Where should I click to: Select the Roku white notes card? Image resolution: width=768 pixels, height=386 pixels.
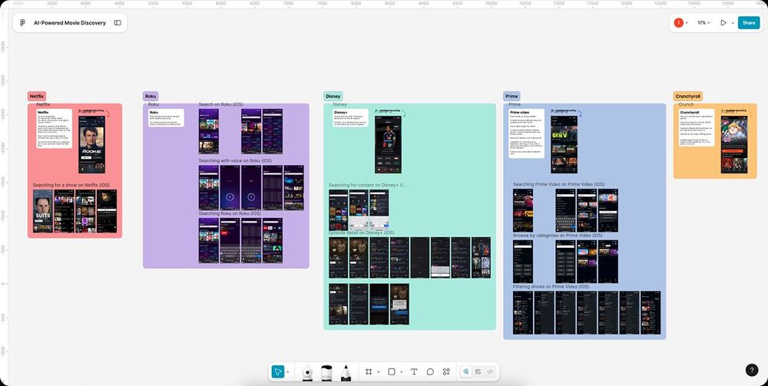point(166,118)
